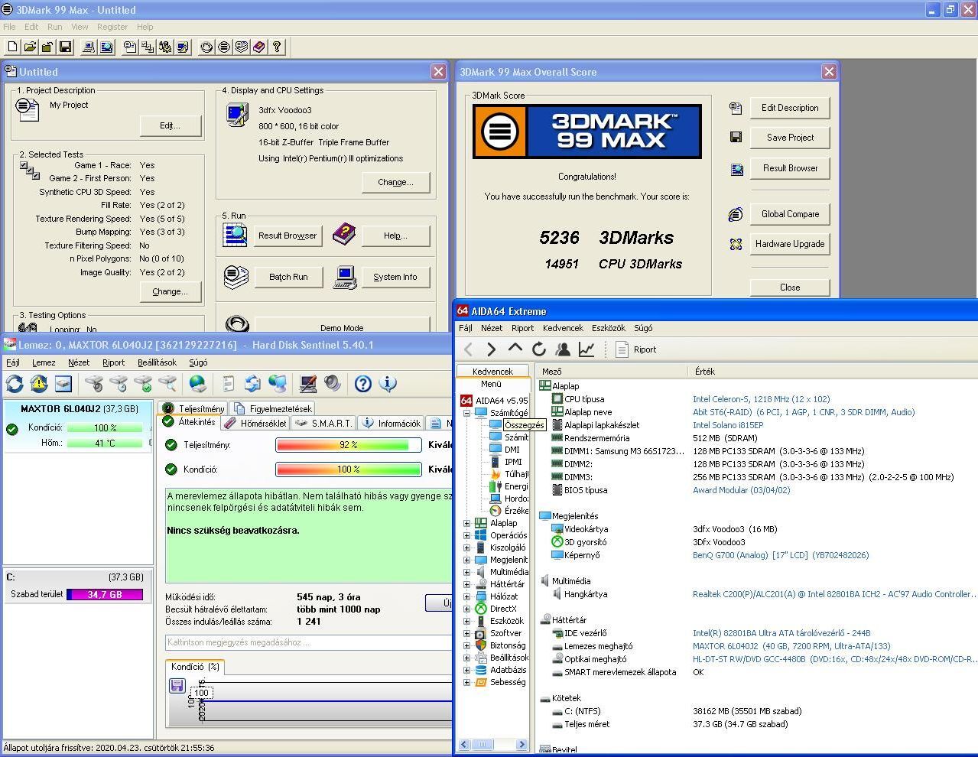
Task: Click the floppy disk Save icon in 3DMark toolbar
Action: [65, 47]
